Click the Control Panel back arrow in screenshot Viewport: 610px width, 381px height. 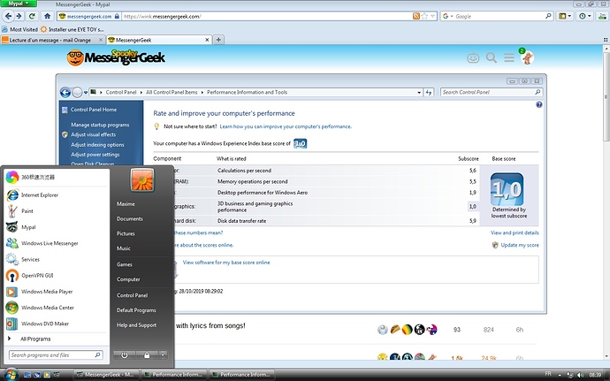click(x=65, y=92)
